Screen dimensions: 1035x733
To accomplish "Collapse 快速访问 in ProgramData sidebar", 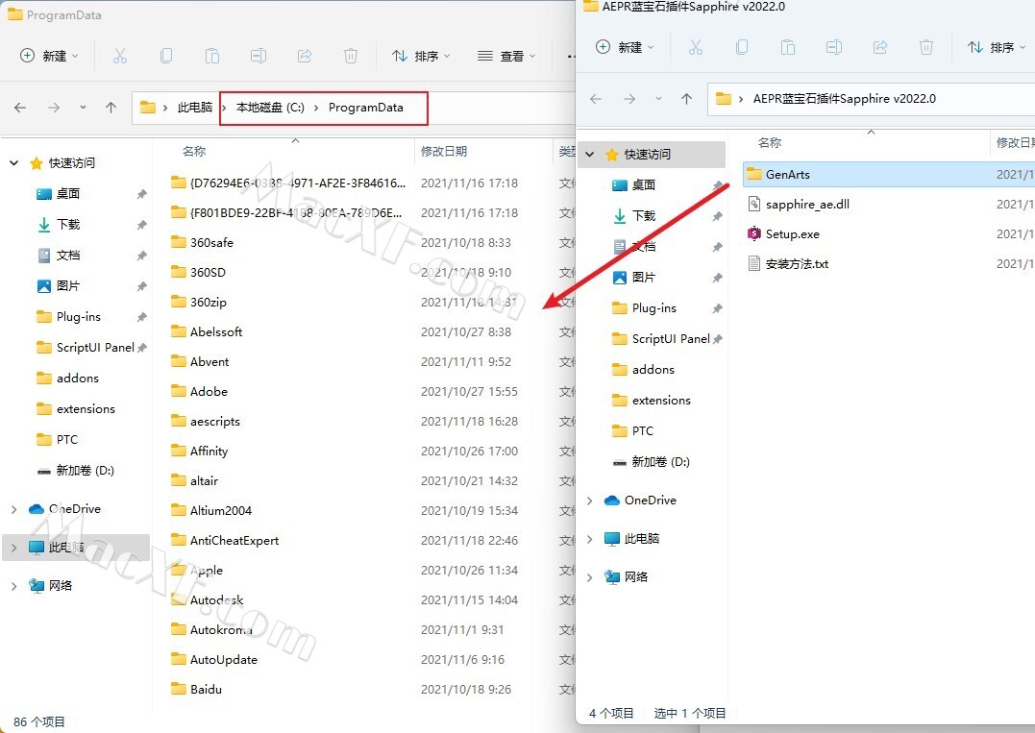I will (x=13, y=162).
